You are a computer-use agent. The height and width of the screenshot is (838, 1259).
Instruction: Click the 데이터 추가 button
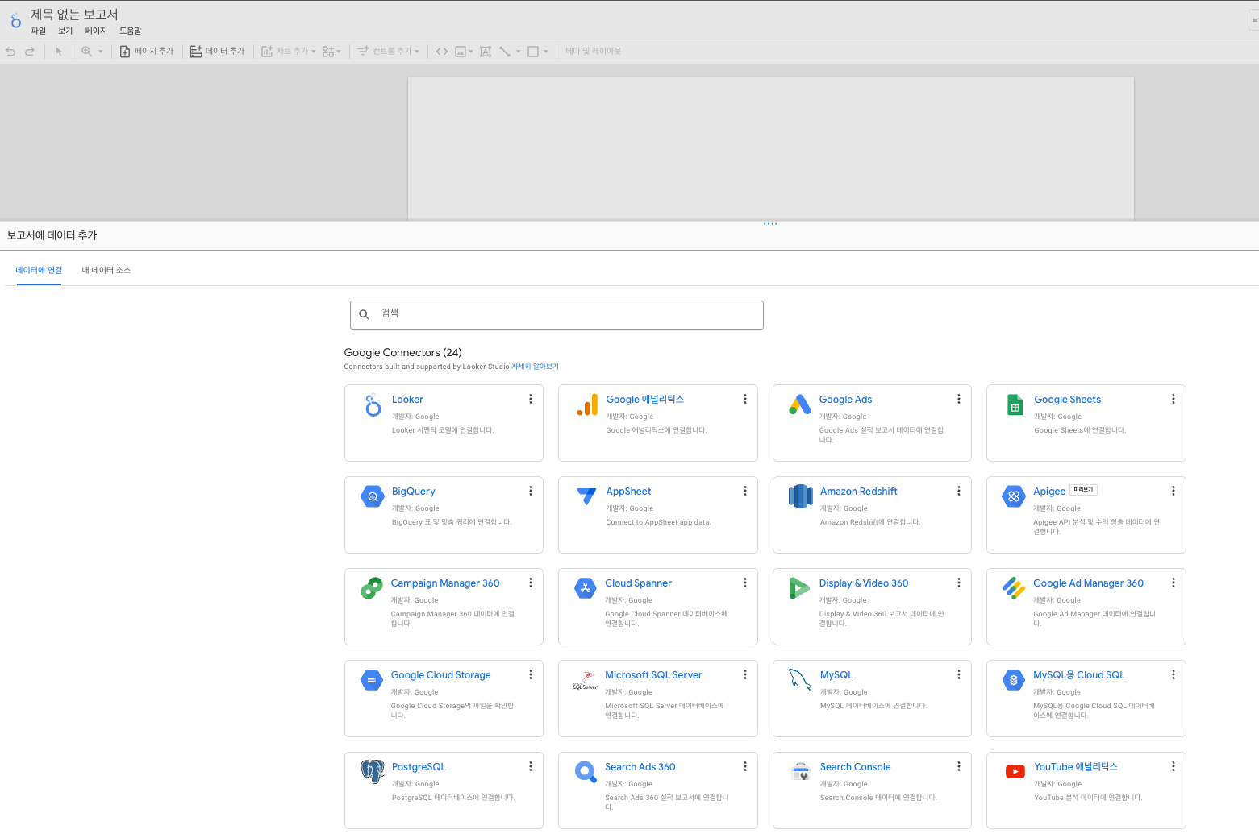(217, 52)
